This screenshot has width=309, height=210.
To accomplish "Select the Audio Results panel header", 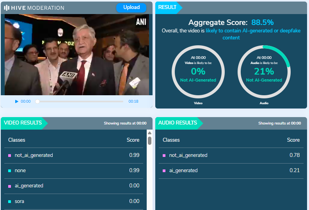I will [x=178, y=123].
